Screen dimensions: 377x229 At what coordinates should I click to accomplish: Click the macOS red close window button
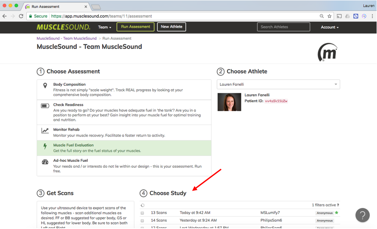coord(4,5)
